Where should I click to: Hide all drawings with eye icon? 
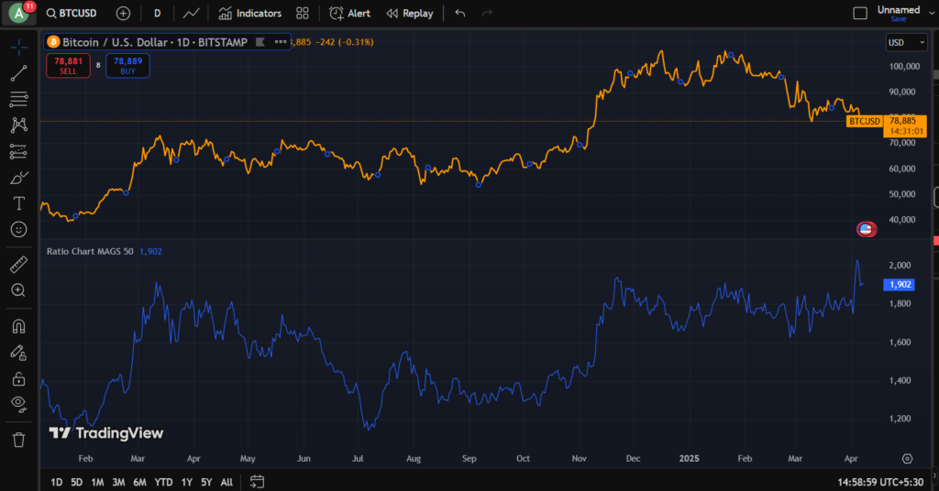(x=18, y=404)
